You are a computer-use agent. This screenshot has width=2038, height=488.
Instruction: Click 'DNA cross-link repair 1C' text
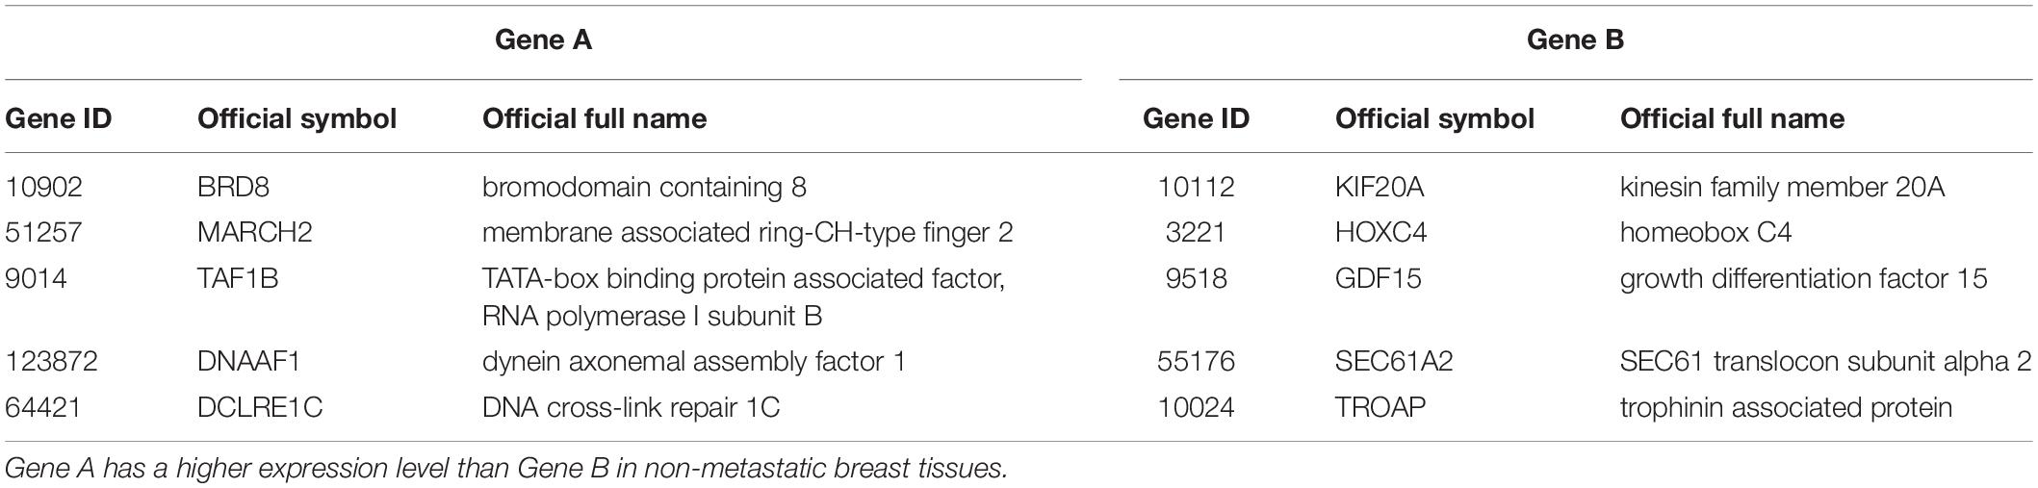(631, 407)
